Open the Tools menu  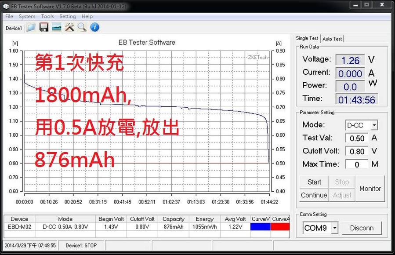pyautogui.click(x=47, y=16)
